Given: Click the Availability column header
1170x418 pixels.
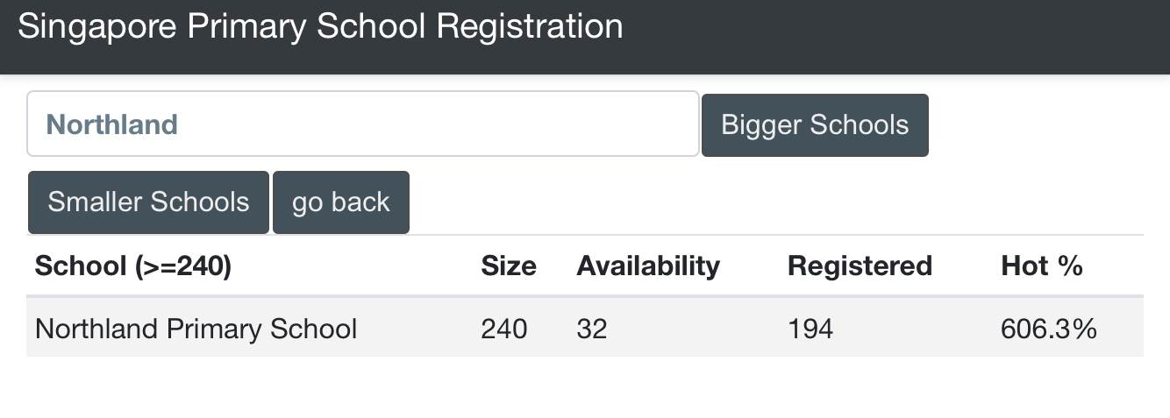Looking at the screenshot, I should [647, 266].
